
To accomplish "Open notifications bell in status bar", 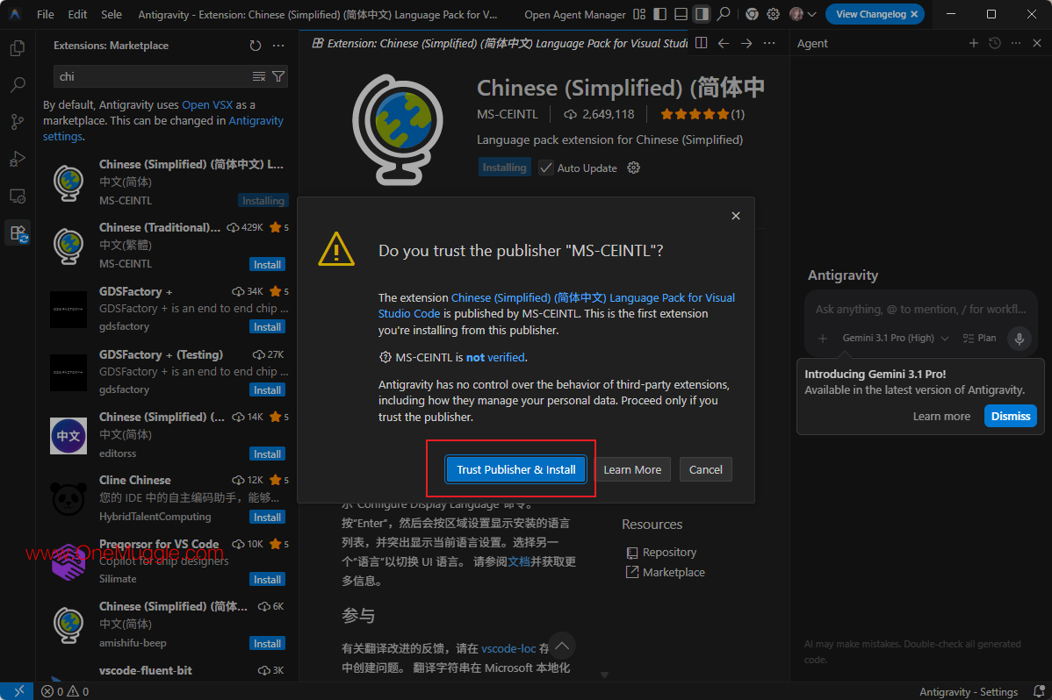I will [1039, 691].
